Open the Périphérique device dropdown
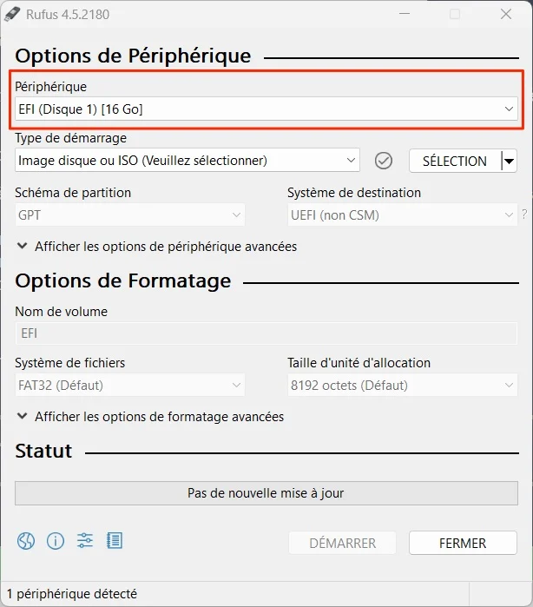This screenshot has width=533, height=607. pos(266,109)
